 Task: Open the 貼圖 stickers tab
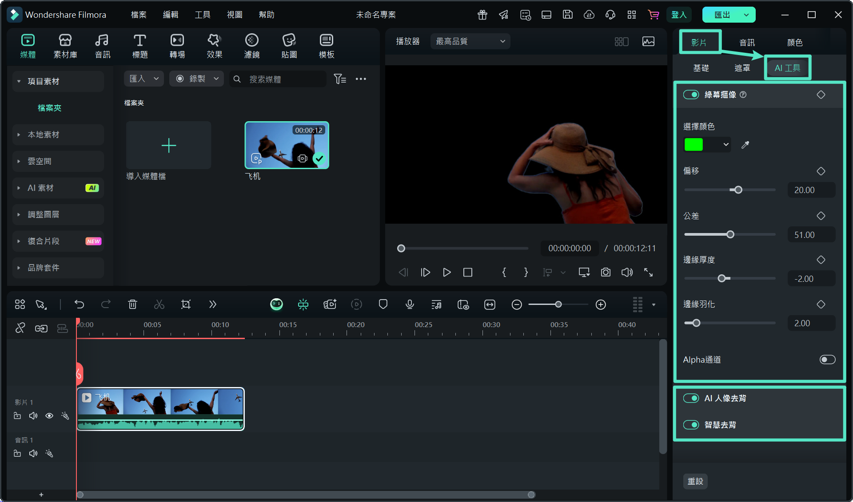(289, 47)
